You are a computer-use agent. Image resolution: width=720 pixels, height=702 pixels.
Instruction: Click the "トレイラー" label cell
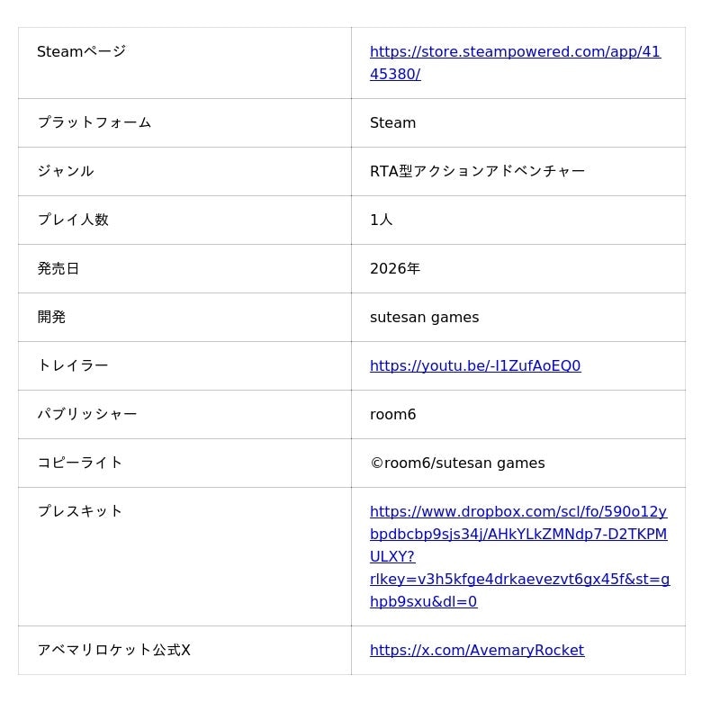point(72,365)
